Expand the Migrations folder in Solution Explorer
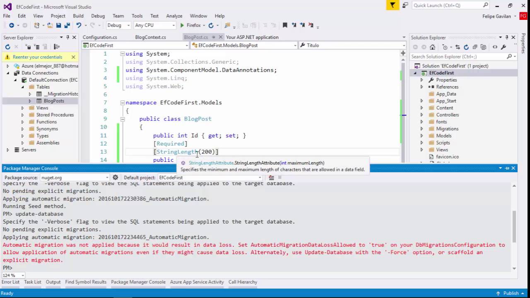Viewport: 530px width, 298px height. click(x=422, y=129)
